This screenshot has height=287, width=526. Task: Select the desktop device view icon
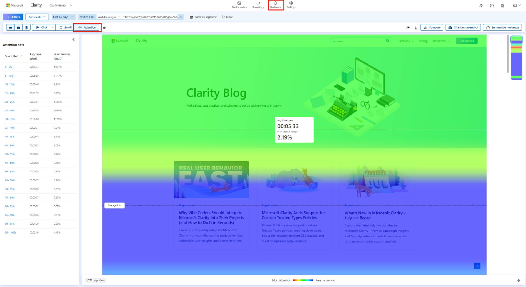10,27
